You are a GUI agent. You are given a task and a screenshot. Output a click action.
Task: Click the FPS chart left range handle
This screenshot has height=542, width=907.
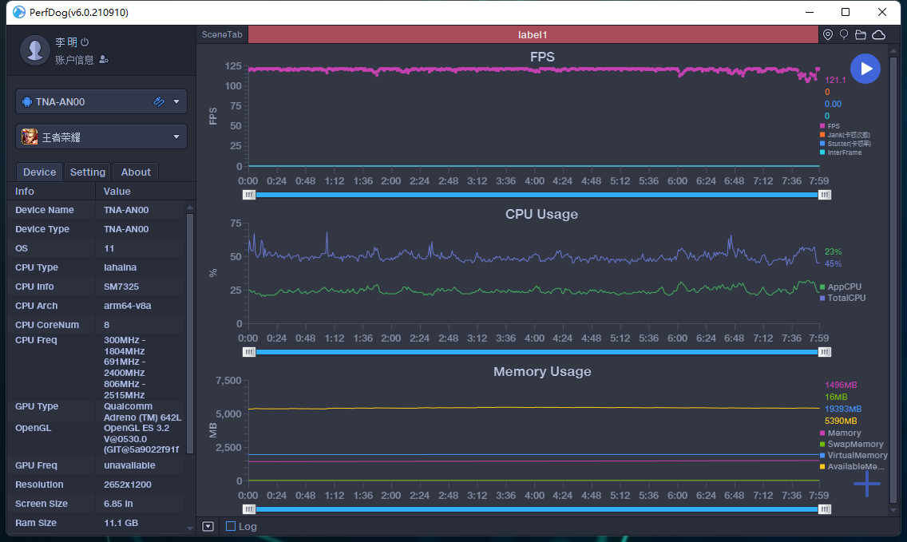[x=249, y=195]
